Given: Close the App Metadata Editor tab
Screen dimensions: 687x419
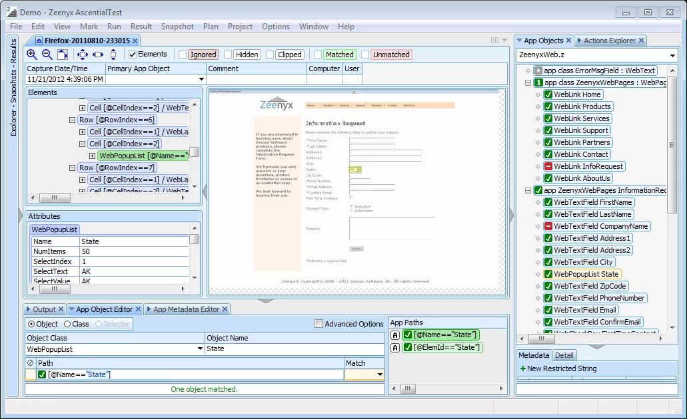Looking at the screenshot, I should [225, 309].
